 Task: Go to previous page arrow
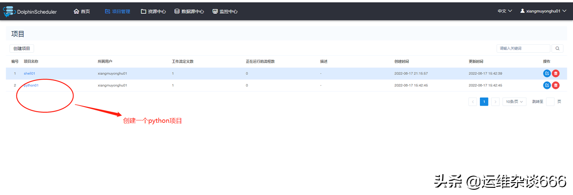473,102
